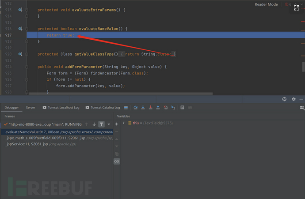The image size is (305, 199).
Task: Click the previous frame up arrow
Action: [x=87, y=124]
